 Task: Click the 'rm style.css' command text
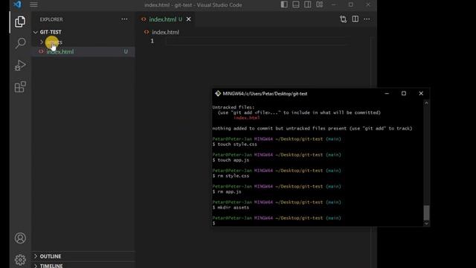233,176
